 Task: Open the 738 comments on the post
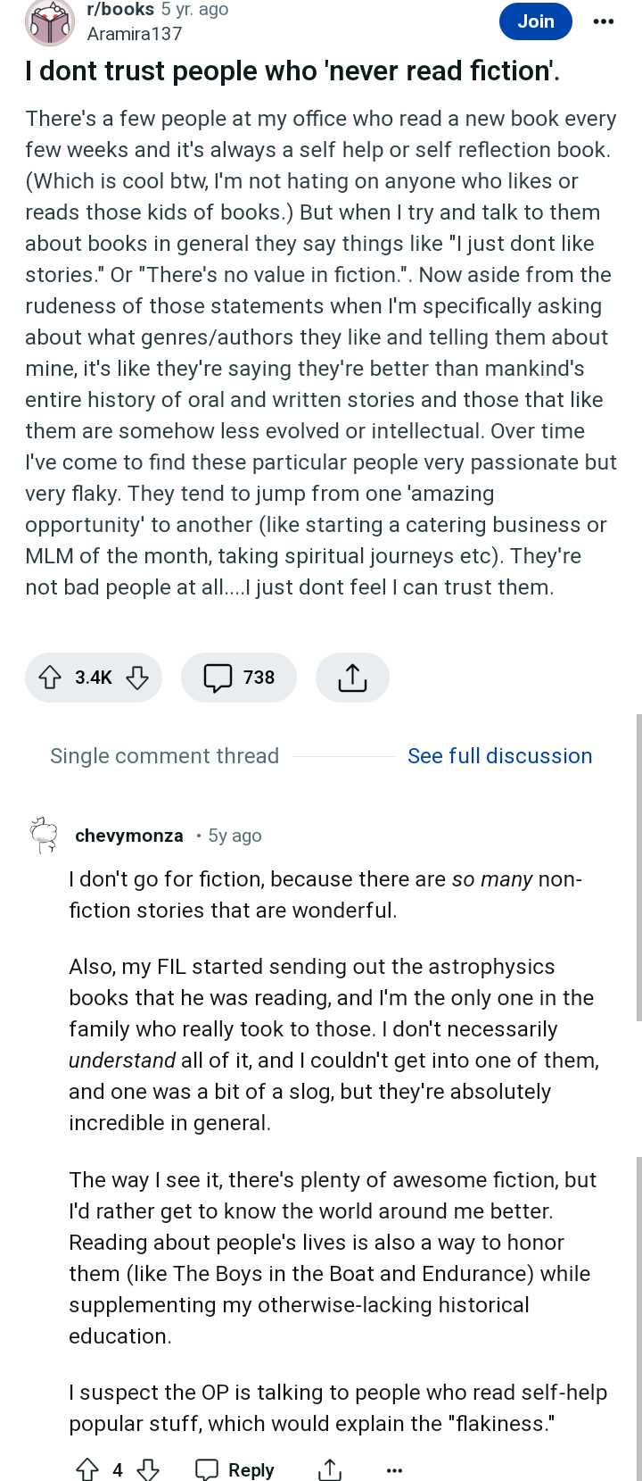pyautogui.click(x=239, y=678)
